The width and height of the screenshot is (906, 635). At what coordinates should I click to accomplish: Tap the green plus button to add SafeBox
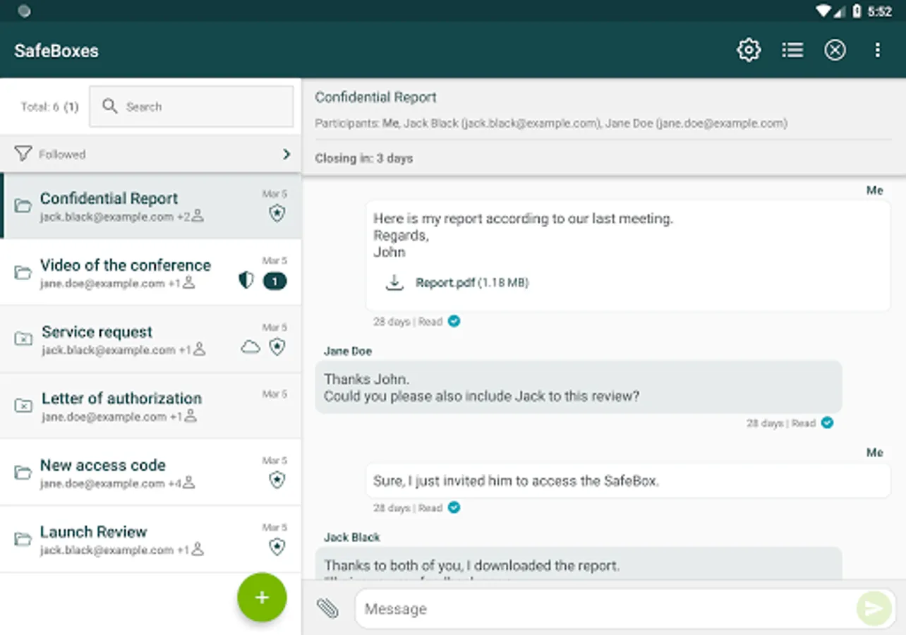pyautogui.click(x=262, y=598)
